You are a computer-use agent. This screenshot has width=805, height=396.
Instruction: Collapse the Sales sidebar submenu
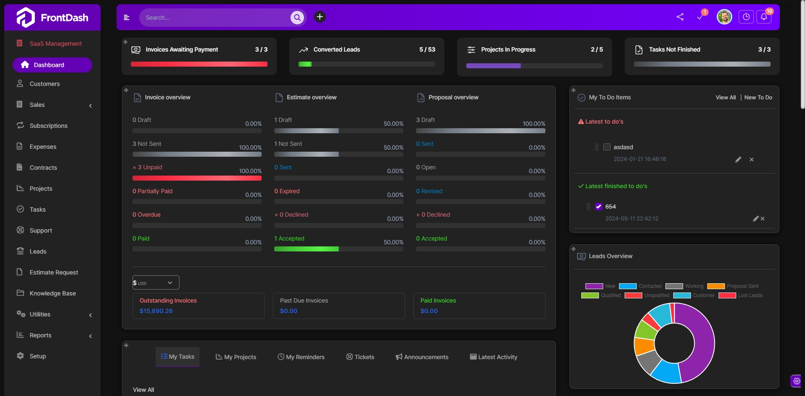(90, 105)
